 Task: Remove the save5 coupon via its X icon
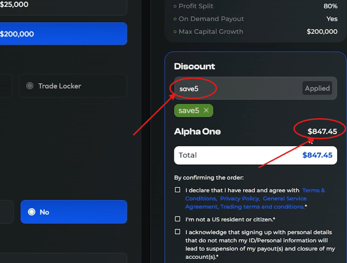tap(206, 110)
